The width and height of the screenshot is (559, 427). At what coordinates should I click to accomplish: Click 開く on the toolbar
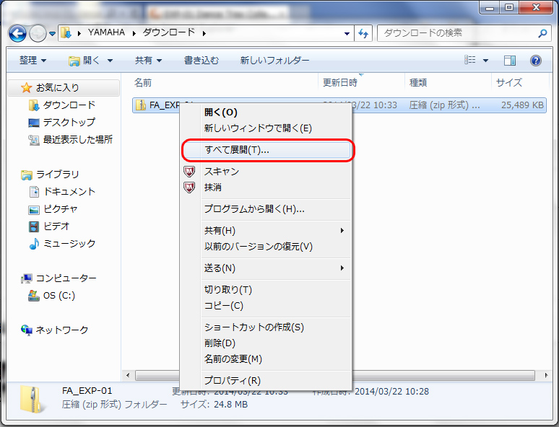tap(84, 61)
